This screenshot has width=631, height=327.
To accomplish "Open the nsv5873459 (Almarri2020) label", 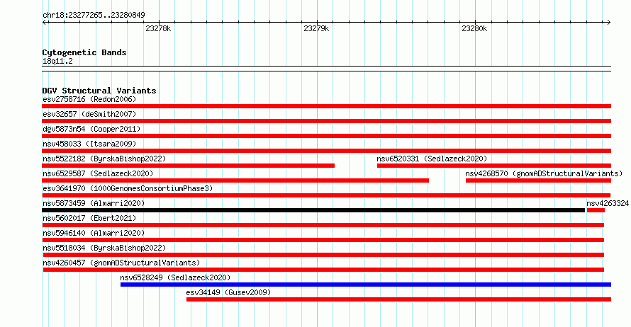I will [94, 203].
